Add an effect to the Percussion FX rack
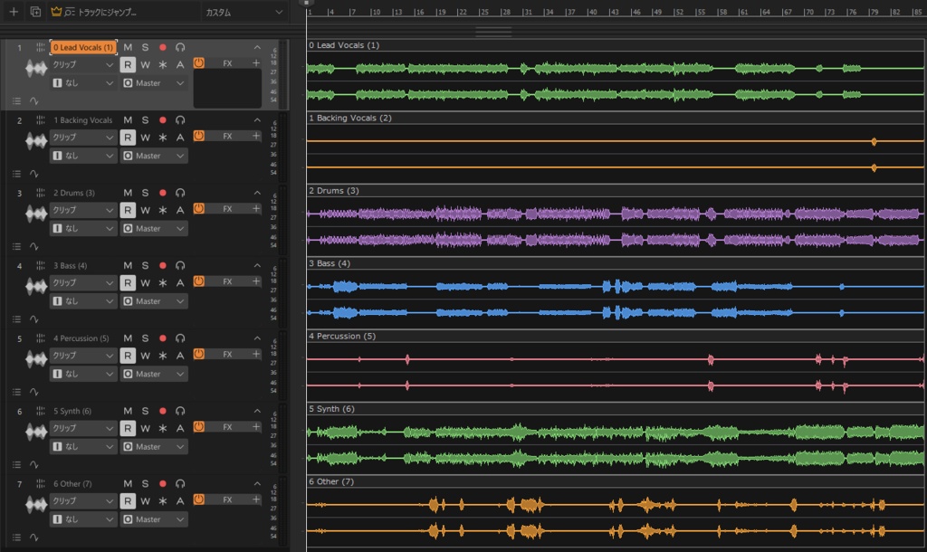Image resolution: width=927 pixels, height=552 pixels. [x=256, y=354]
